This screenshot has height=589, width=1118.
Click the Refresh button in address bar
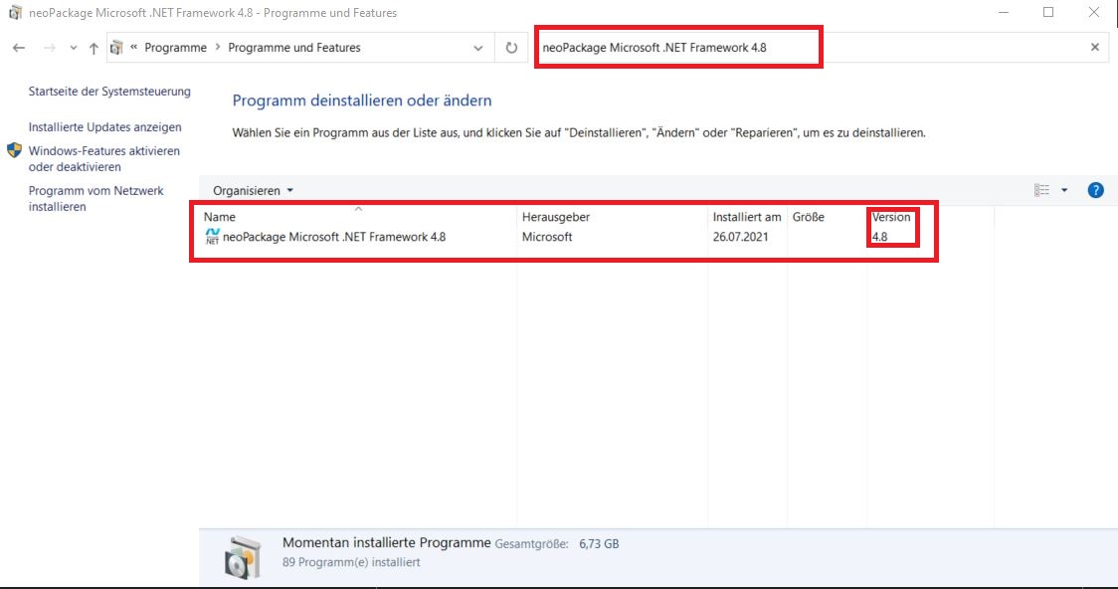click(511, 48)
